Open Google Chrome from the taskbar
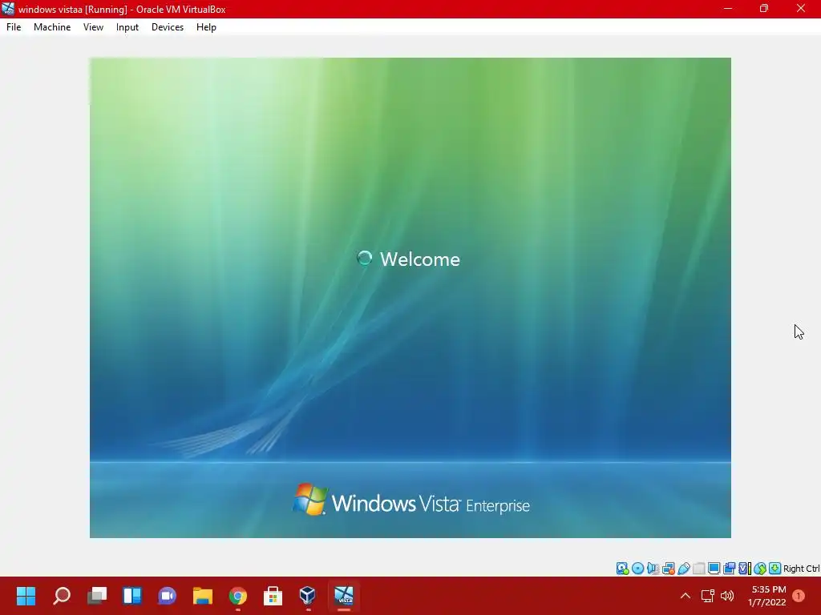The height and width of the screenshot is (615, 821). click(x=237, y=596)
